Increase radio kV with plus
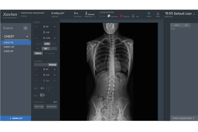 [55, 27]
